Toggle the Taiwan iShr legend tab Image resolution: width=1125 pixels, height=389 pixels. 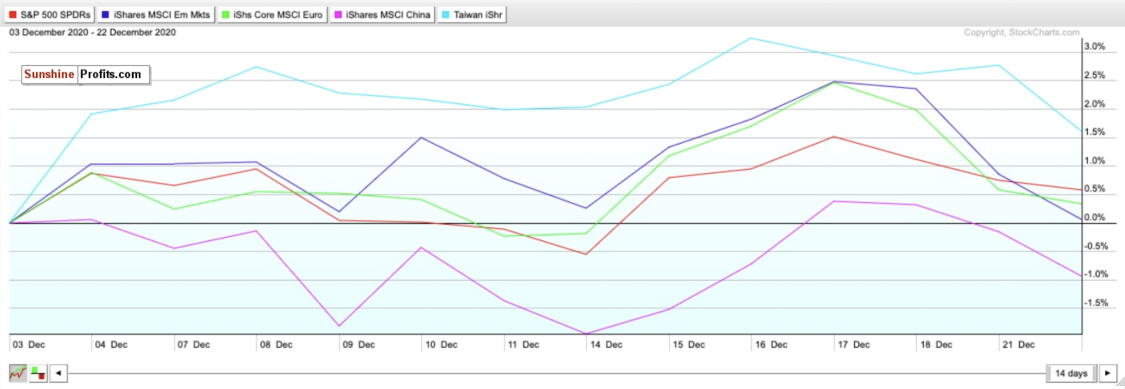click(x=472, y=15)
